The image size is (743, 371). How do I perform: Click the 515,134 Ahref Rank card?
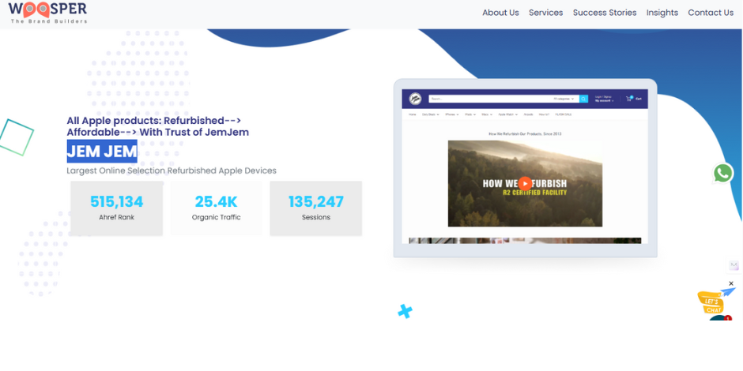(x=117, y=208)
